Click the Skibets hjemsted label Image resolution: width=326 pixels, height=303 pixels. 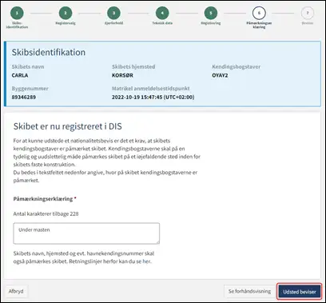[x=133, y=67]
